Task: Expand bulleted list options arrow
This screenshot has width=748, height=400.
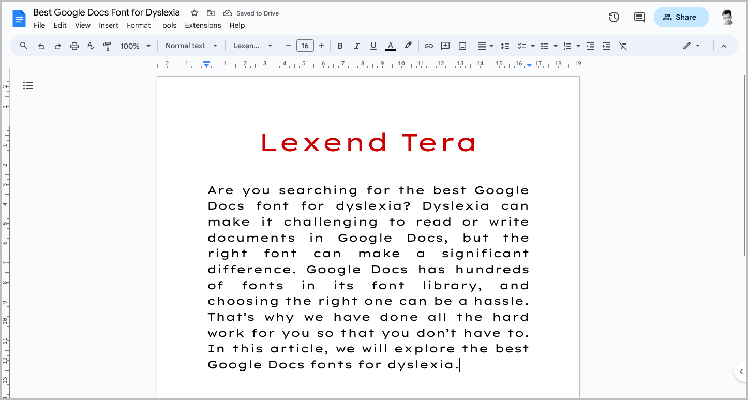Action: coord(556,46)
